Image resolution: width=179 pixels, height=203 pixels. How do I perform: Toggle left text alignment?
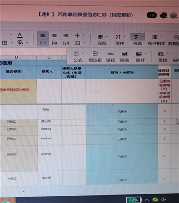[x=43, y=35]
